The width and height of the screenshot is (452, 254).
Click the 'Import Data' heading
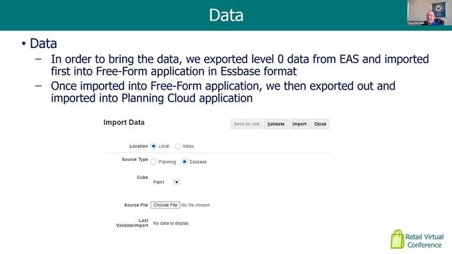coord(124,122)
